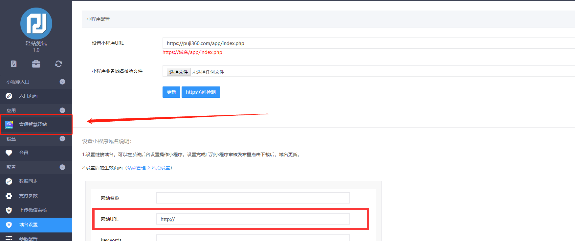
Task: Click the heart icon beside 会员
Action: 9,153
